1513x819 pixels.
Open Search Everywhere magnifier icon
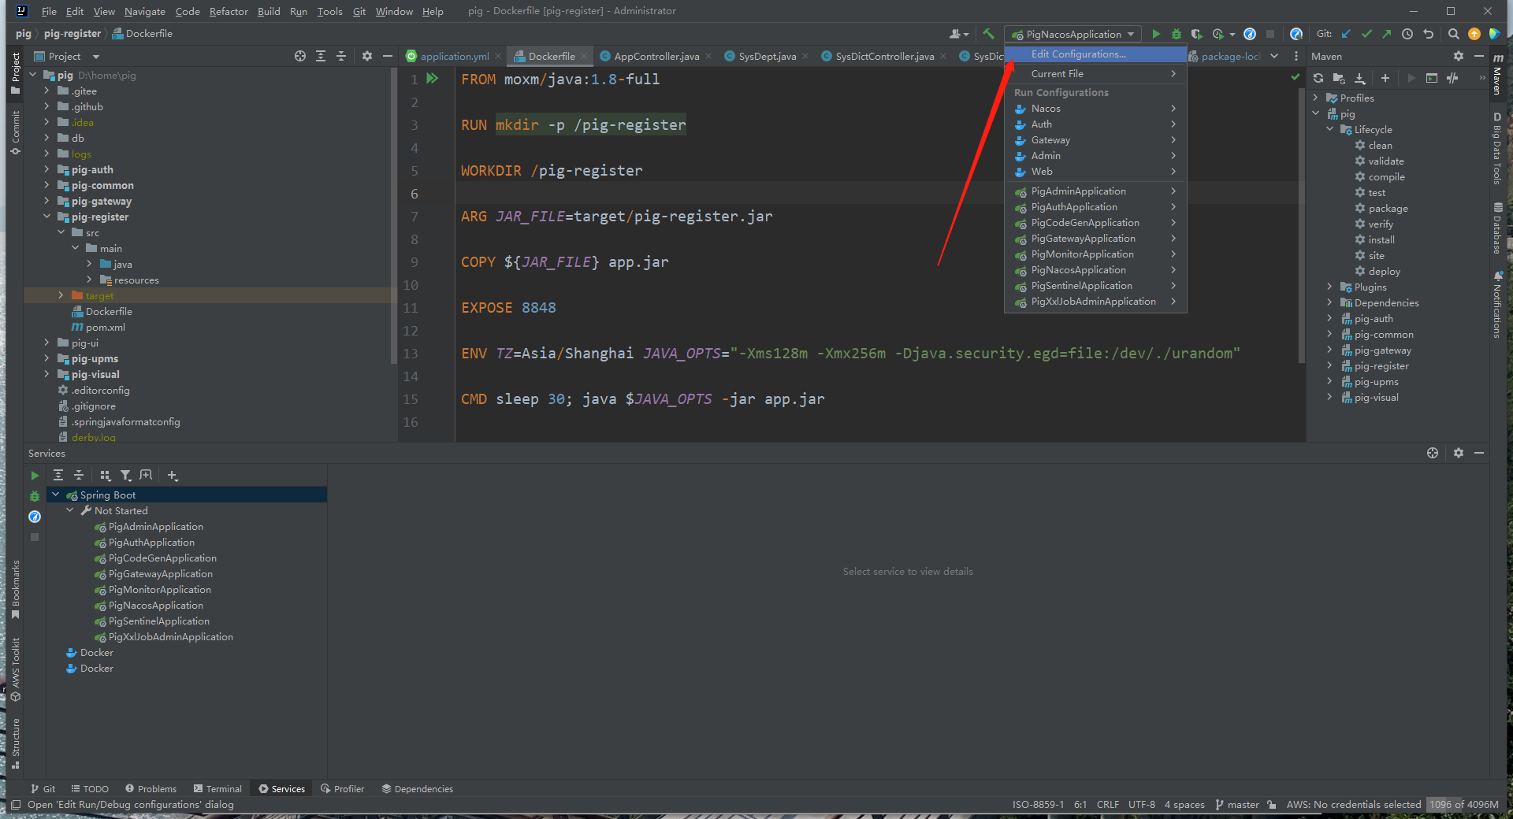tap(1454, 34)
